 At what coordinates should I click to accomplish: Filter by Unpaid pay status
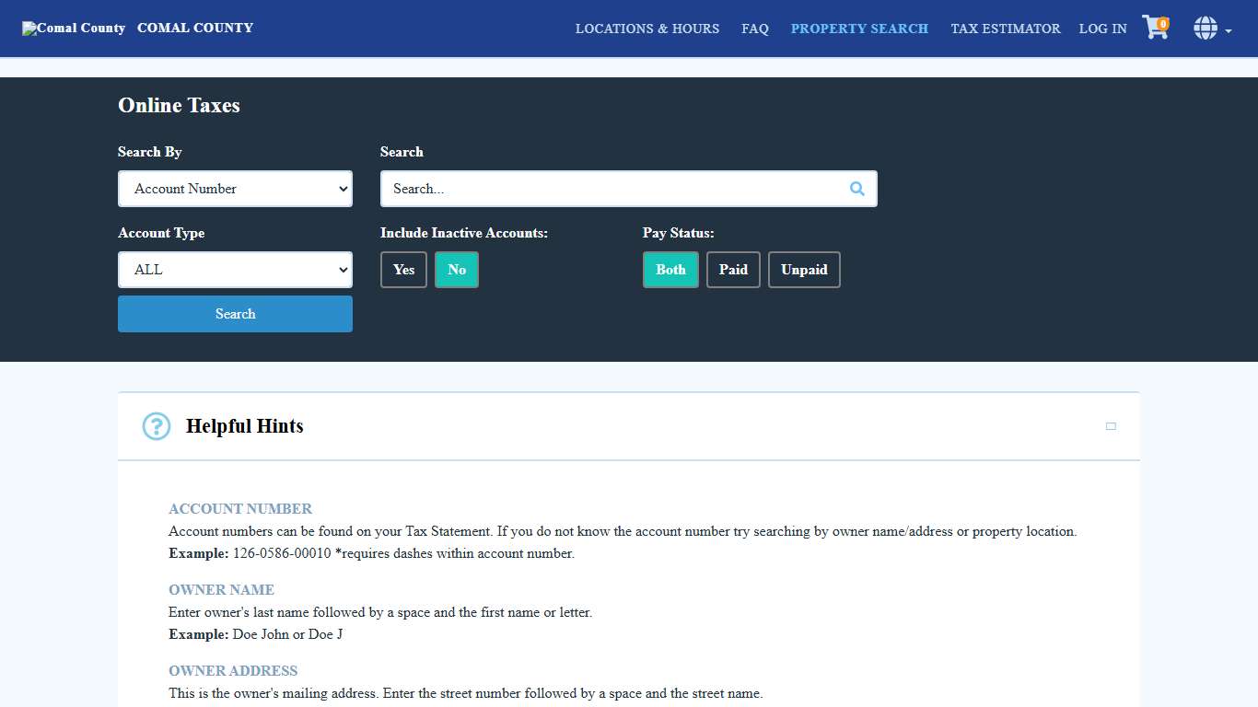[804, 270]
